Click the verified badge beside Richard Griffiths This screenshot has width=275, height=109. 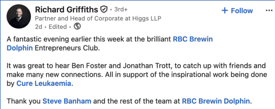[x=103, y=10]
